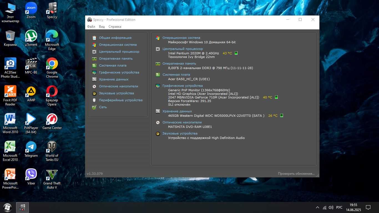
Task: Select MPC-BE desktop shortcut
Action: click(31, 66)
